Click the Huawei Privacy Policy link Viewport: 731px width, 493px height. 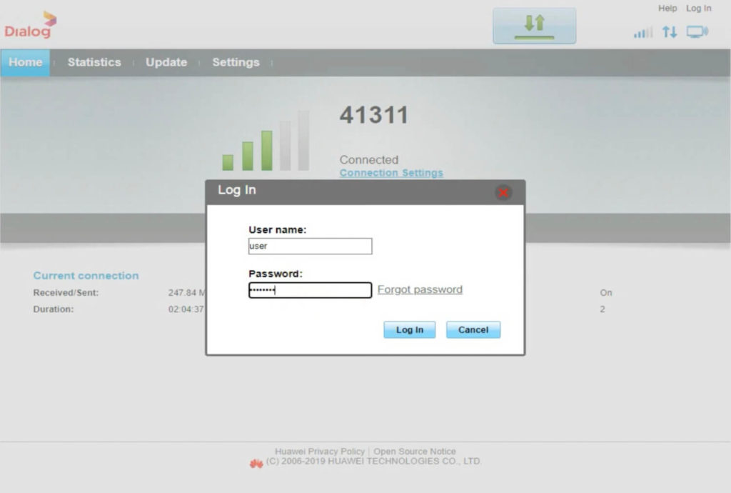(320, 451)
